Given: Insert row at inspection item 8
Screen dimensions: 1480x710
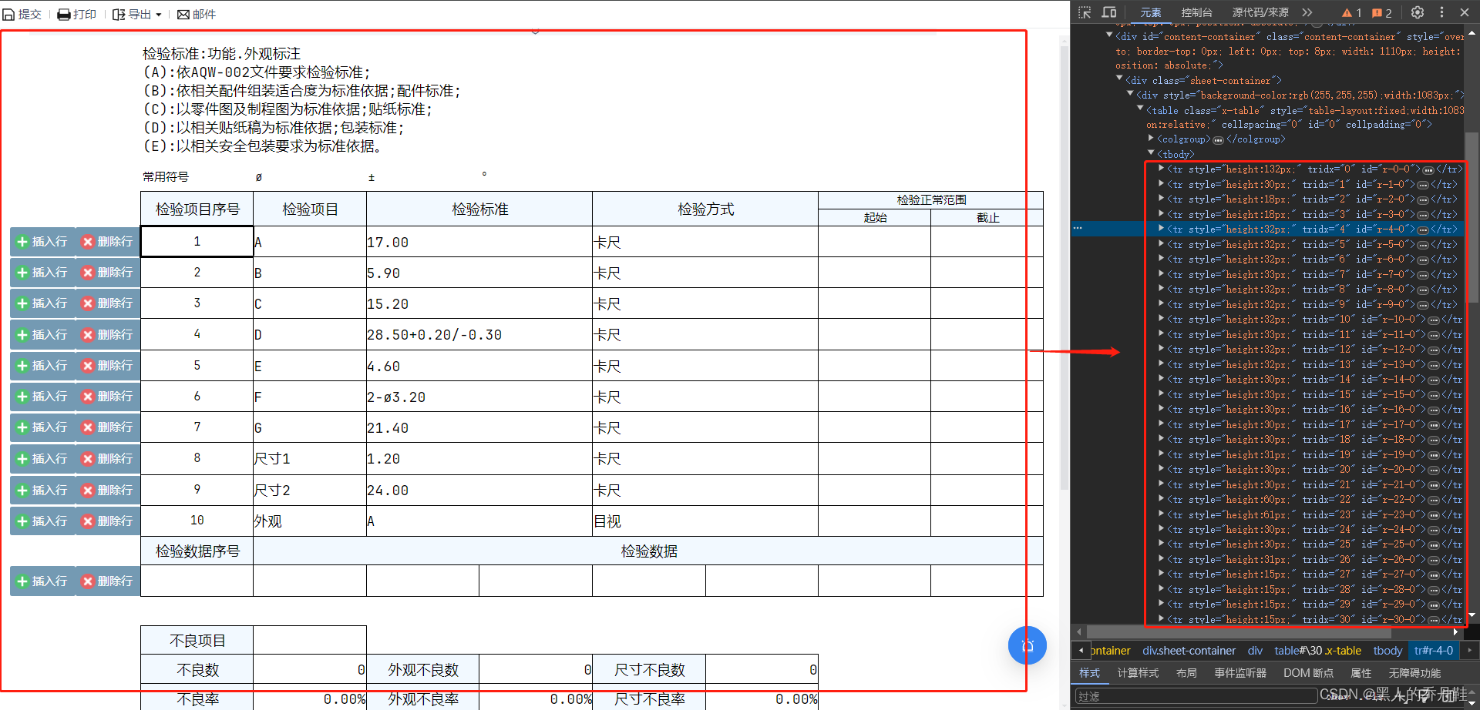Looking at the screenshot, I should click(x=42, y=459).
